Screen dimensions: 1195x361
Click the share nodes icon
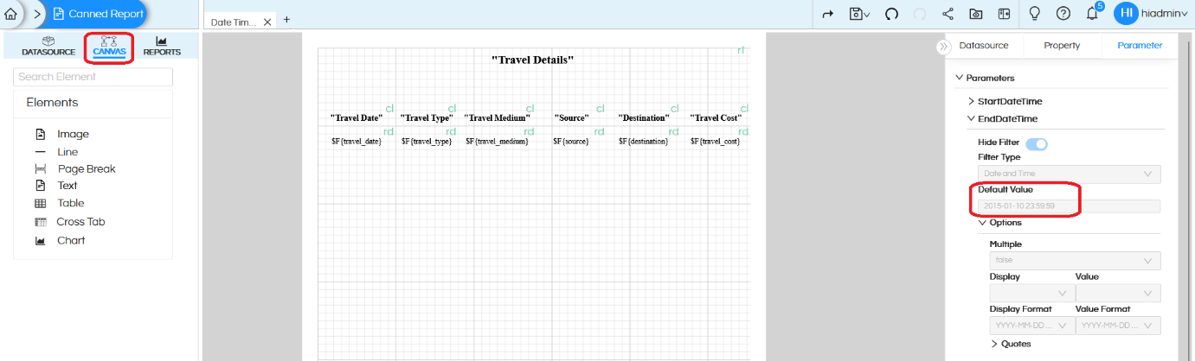[948, 14]
